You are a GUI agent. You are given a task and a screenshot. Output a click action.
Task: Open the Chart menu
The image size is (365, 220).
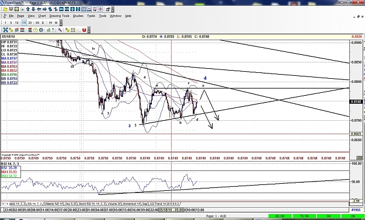42,16
